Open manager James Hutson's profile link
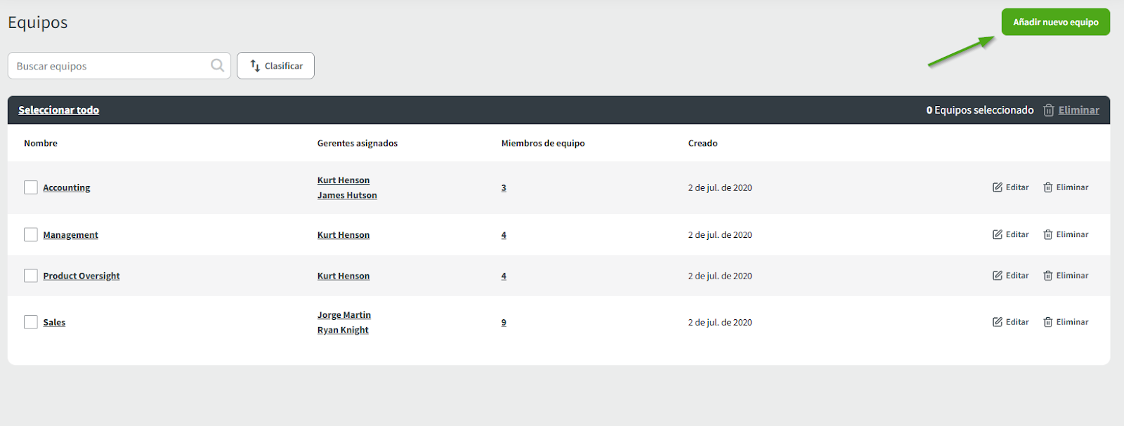1124x426 pixels. 347,195
